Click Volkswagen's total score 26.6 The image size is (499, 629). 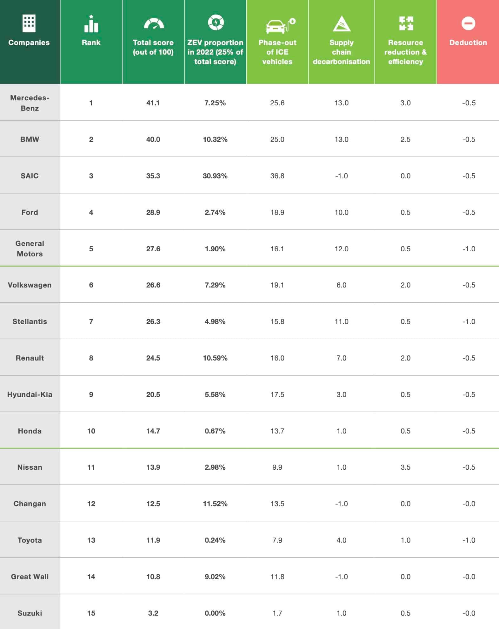point(153,285)
